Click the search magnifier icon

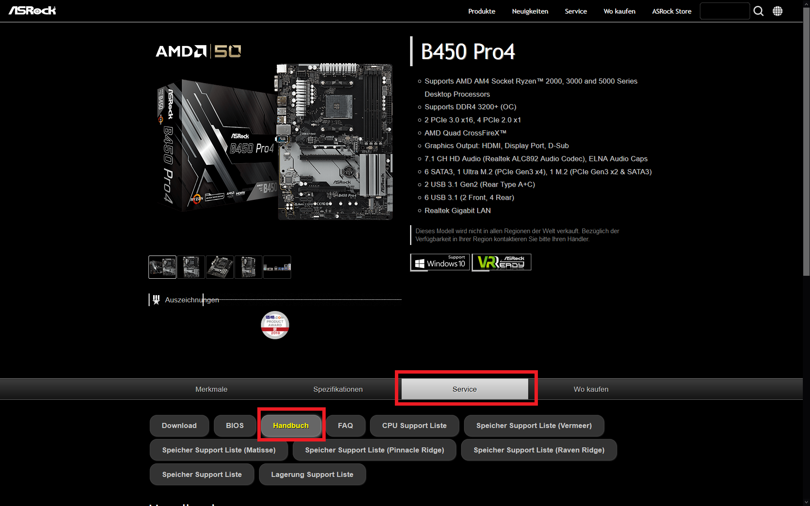[x=758, y=11]
